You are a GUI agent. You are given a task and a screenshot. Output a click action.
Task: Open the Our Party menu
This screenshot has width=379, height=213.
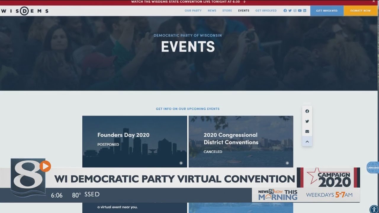pos(193,11)
